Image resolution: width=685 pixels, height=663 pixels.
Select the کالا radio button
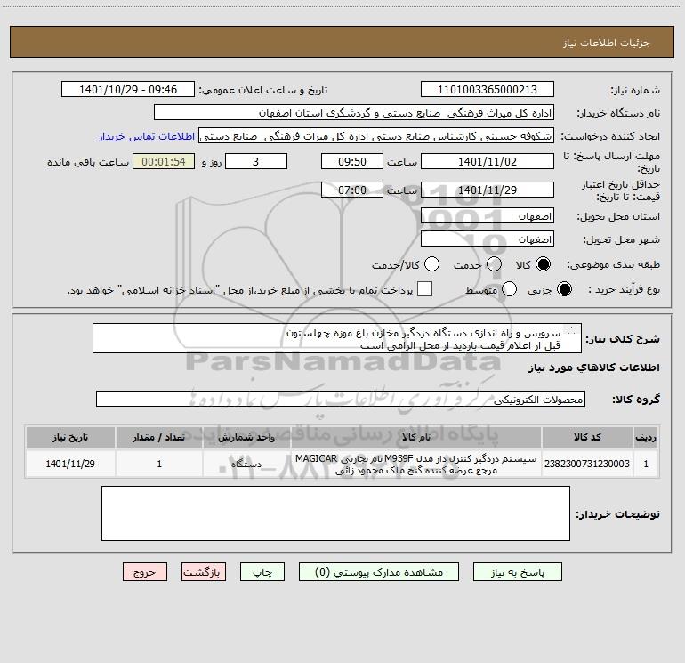[x=543, y=264]
